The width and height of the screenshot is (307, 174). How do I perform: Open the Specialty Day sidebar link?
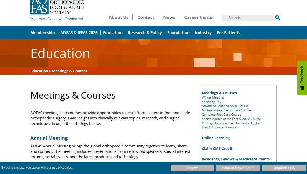(x=211, y=102)
